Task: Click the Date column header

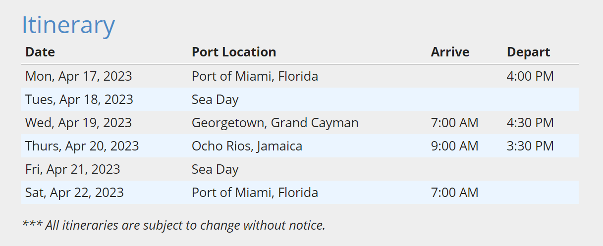Action: [40, 52]
